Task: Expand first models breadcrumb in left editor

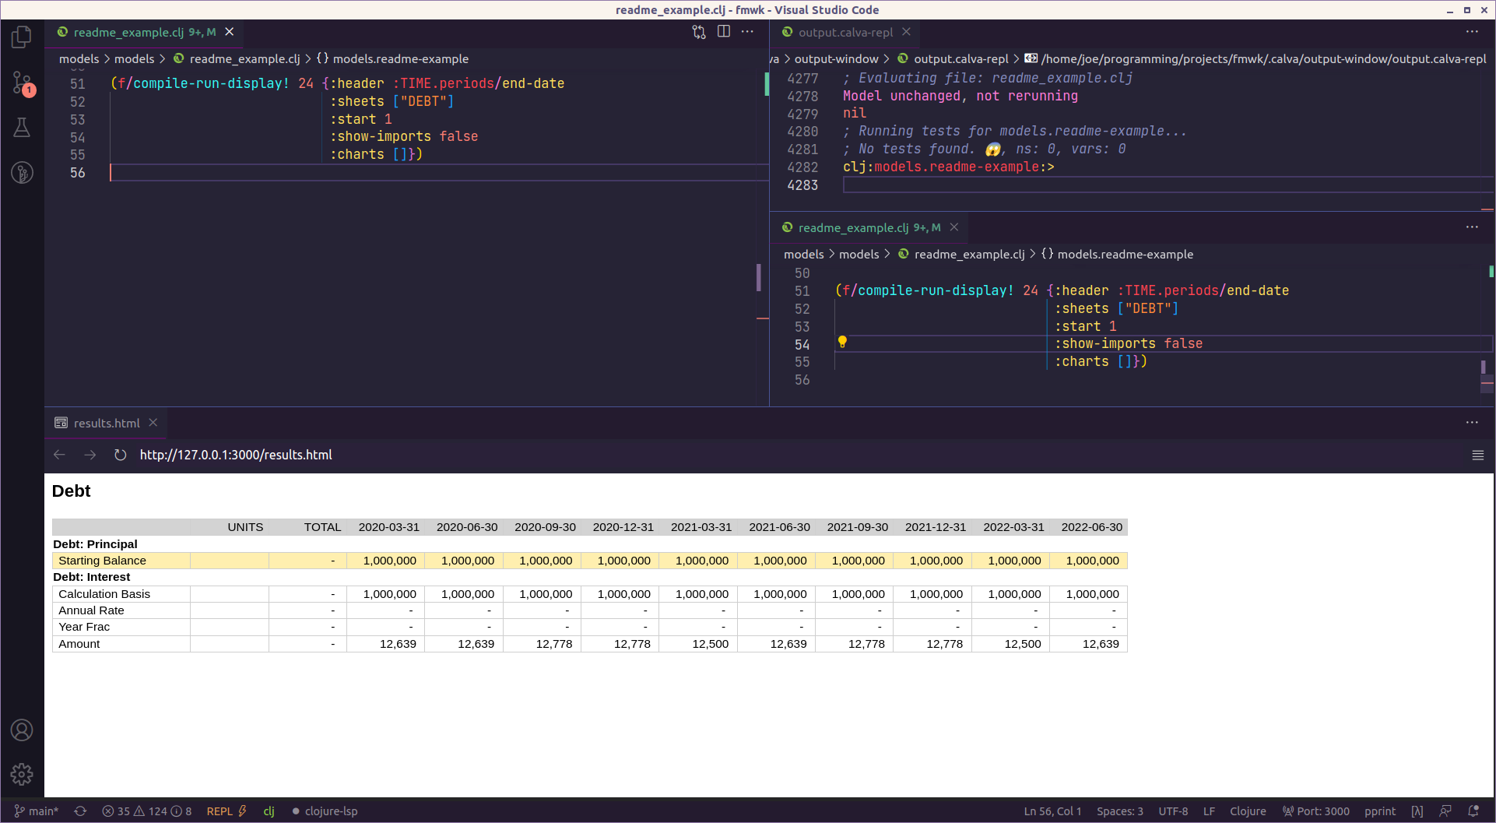Action: (79, 58)
